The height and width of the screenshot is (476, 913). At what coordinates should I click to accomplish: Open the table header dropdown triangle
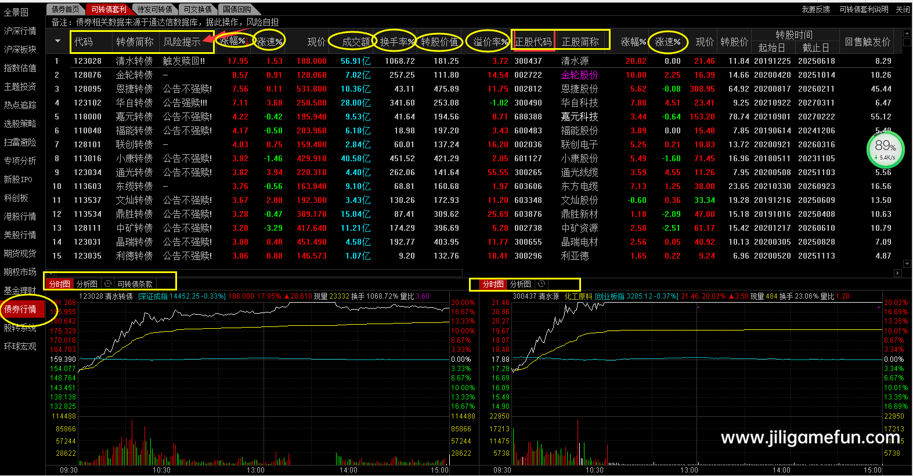coord(57,41)
